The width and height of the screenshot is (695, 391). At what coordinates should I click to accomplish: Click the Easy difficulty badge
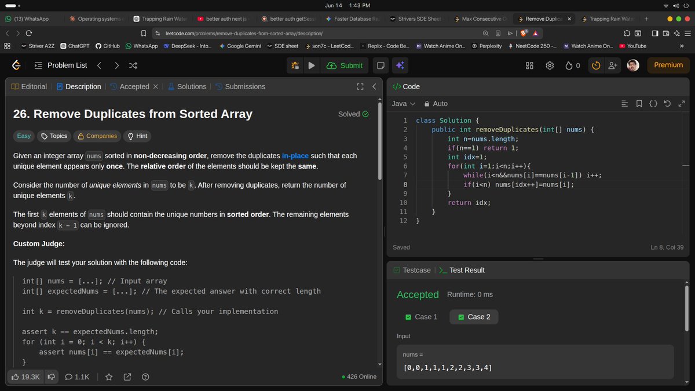(24, 136)
